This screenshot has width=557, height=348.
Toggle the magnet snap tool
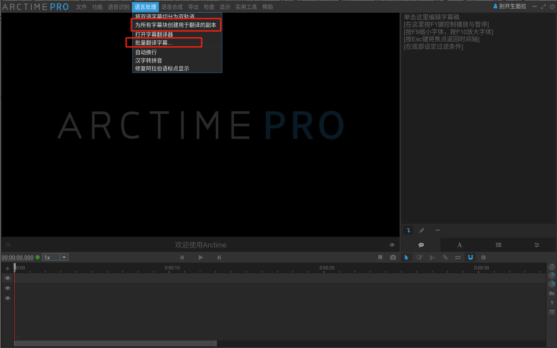(470, 258)
